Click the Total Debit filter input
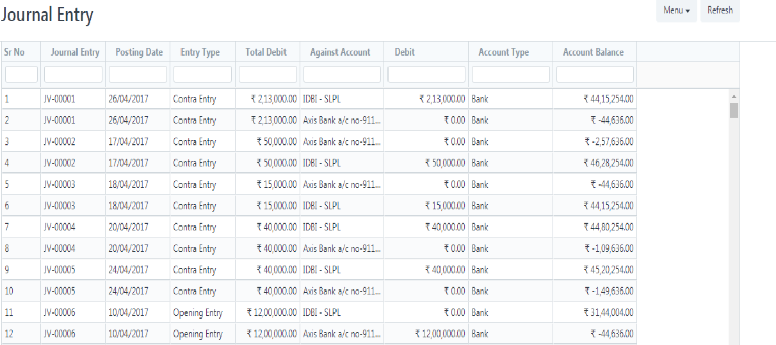 point(268,74)
